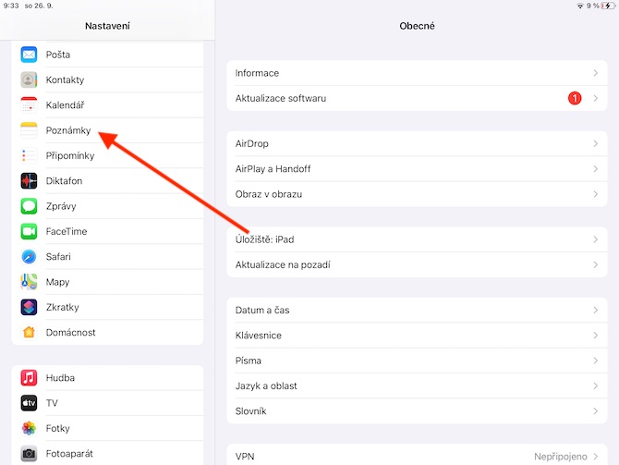Screen dimensions: 619x465
Task: Tap the Kontakty contacts icon
Action: click(x=29, y=80)
